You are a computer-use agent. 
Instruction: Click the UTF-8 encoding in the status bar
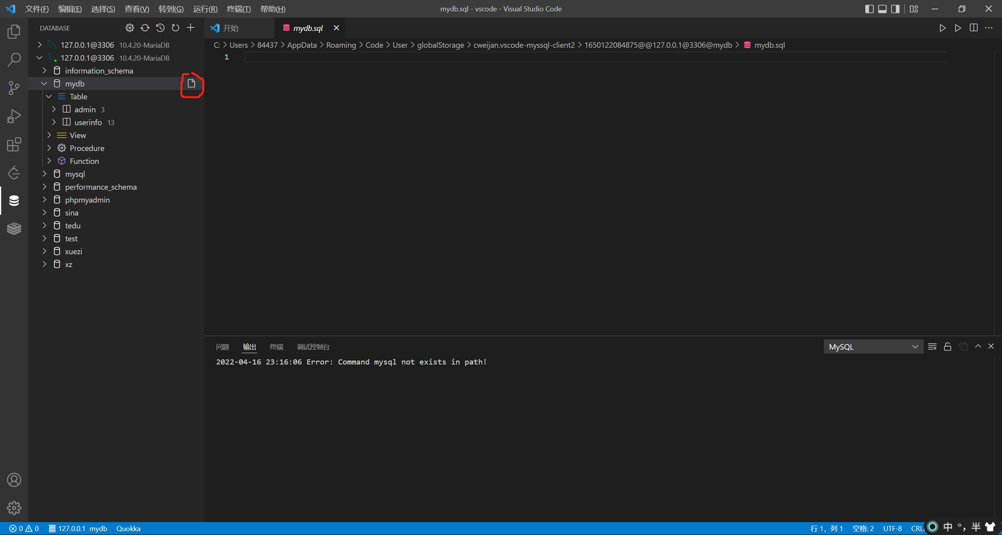point(892,528)
